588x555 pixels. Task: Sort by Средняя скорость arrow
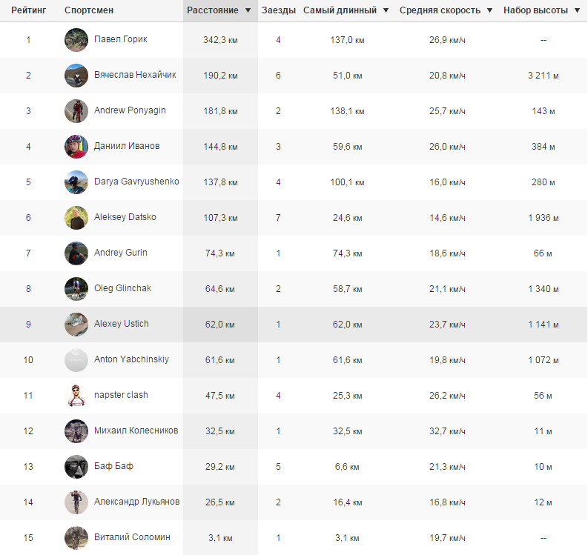(489, 11)
